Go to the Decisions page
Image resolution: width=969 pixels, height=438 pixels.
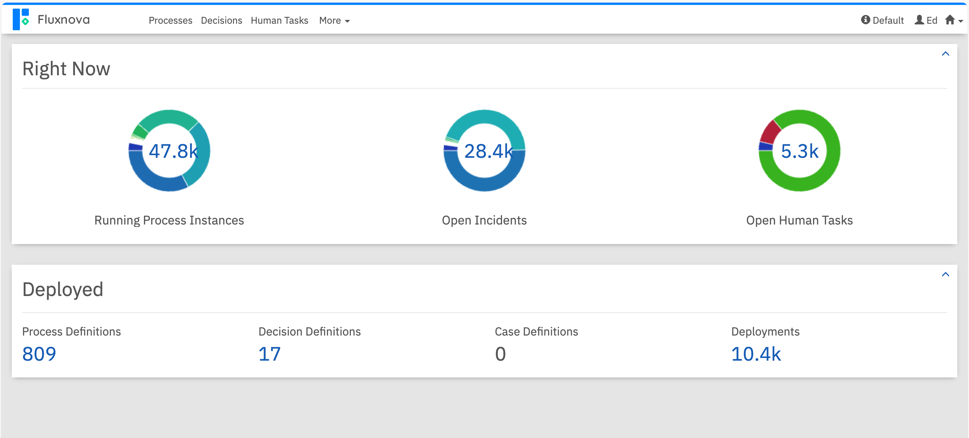[221, 21]
